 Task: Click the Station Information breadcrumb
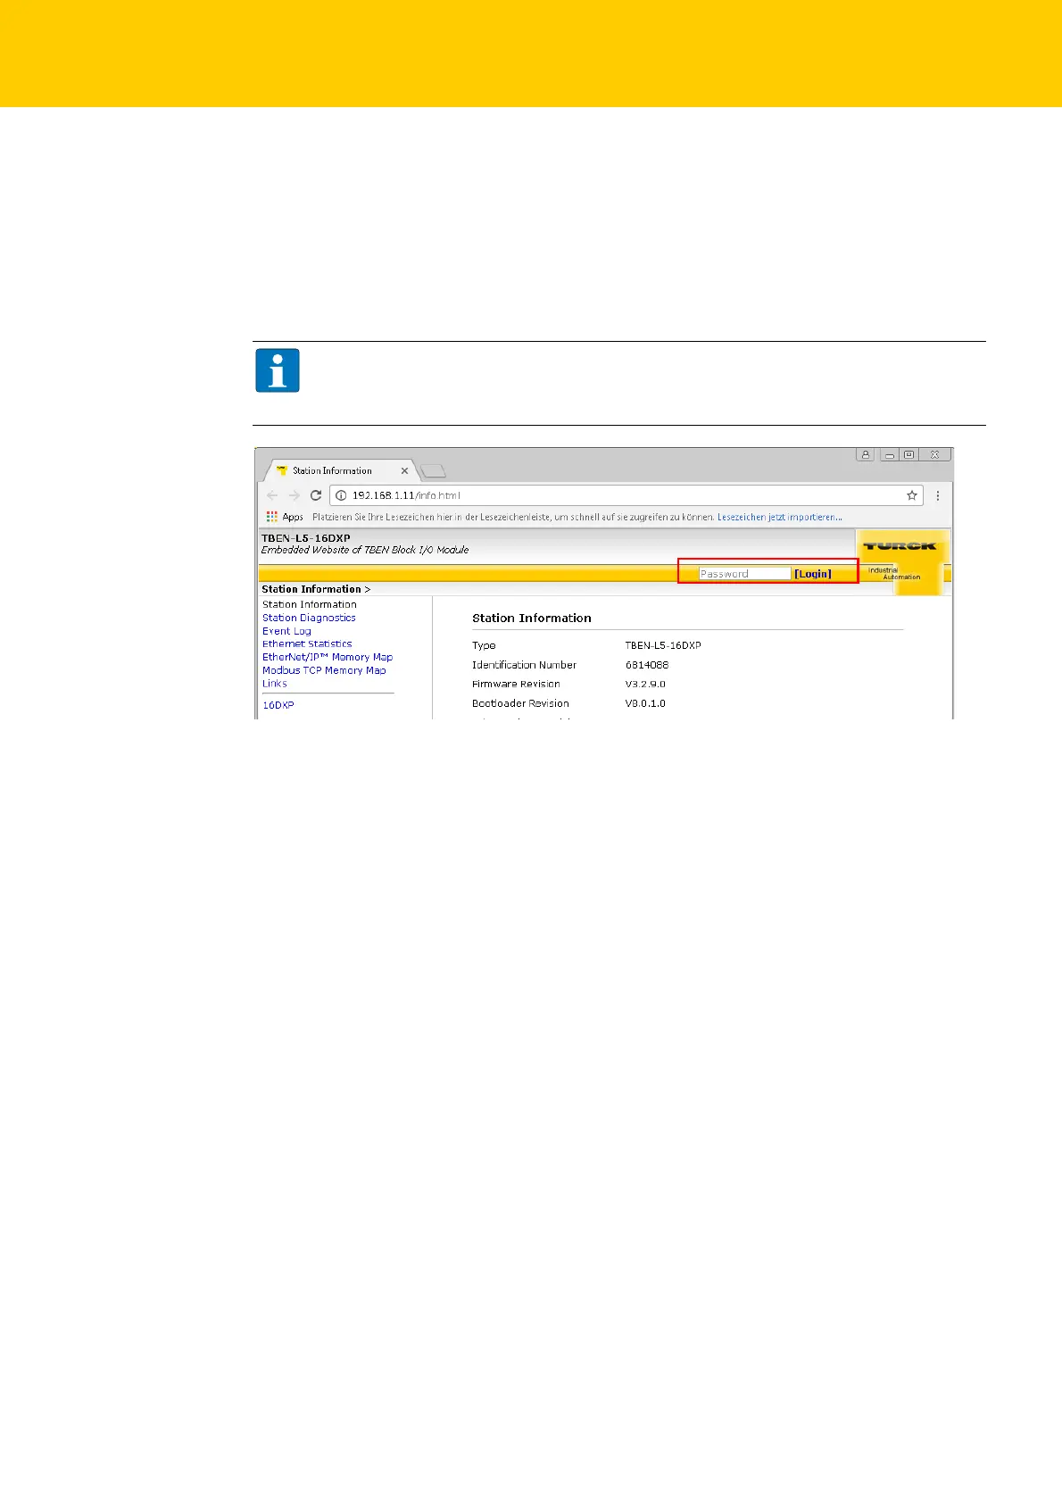pos(311,589)
